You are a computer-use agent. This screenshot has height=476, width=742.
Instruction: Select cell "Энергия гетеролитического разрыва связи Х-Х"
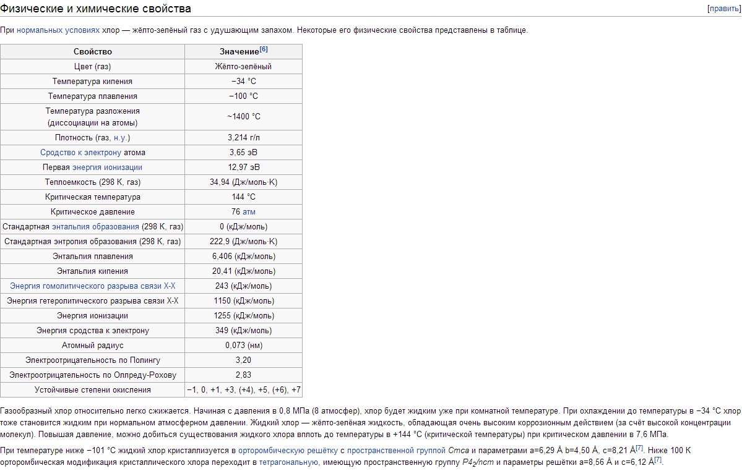coord(92,300)
